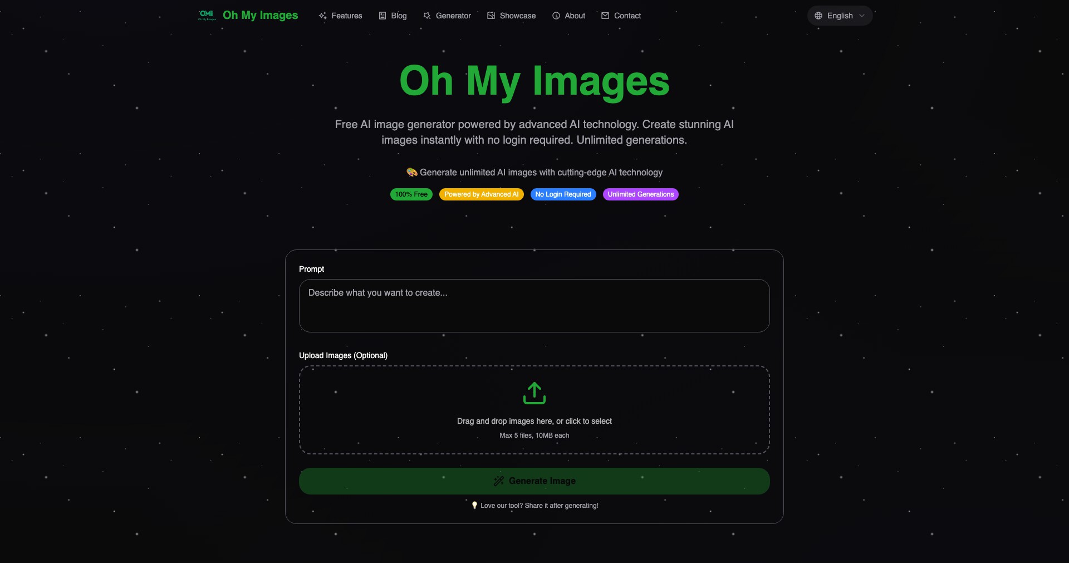Click the lightbulb tip icon
This screenshot has height=563, width=1069.
474,505
